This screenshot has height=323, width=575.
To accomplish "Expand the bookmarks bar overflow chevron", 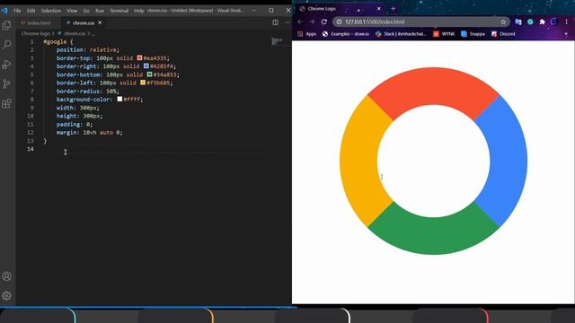I will (x=566, y=34).
